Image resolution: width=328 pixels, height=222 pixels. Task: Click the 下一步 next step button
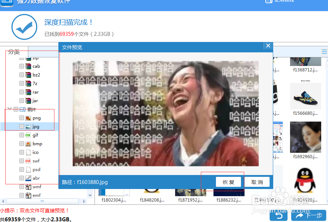tap(309, 216)
